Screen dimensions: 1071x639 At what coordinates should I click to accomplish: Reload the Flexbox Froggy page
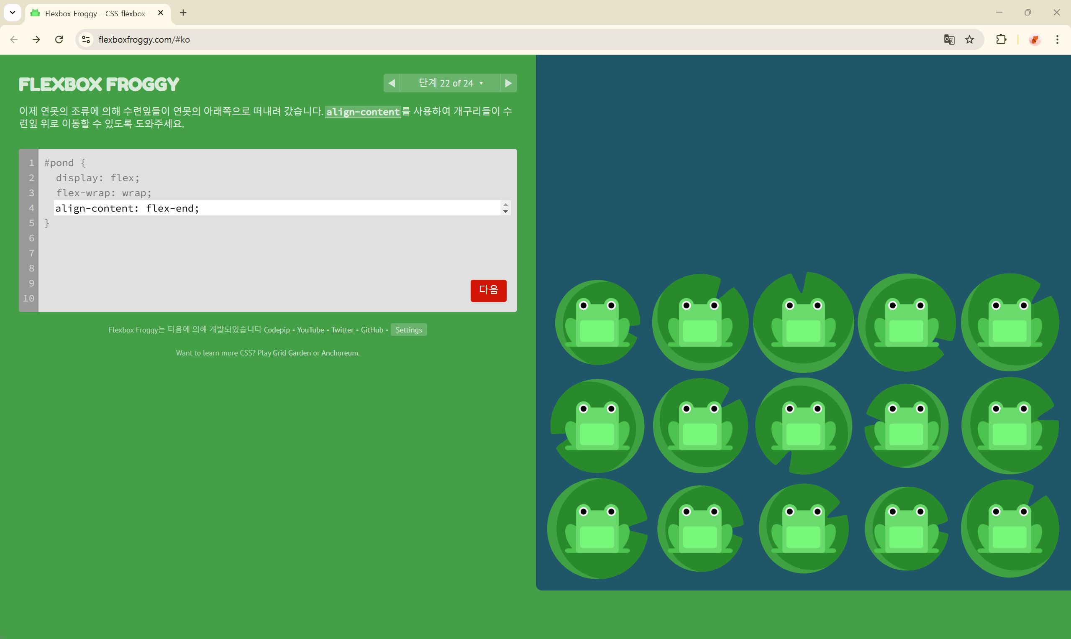click(x=59, y=40)
